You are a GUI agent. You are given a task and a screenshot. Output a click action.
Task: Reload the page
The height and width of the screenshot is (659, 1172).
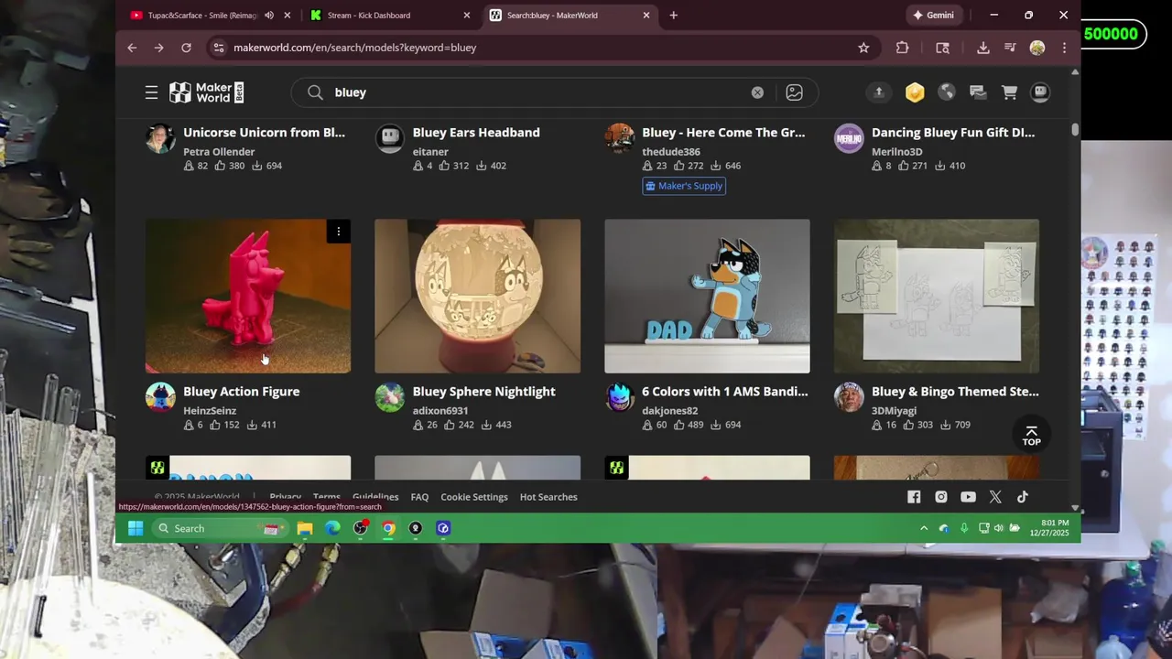186,48
